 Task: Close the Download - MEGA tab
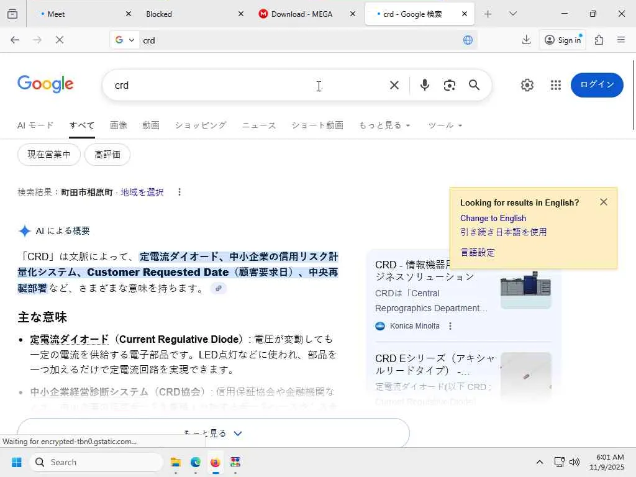pyautogui.click(x=353, y=14)
